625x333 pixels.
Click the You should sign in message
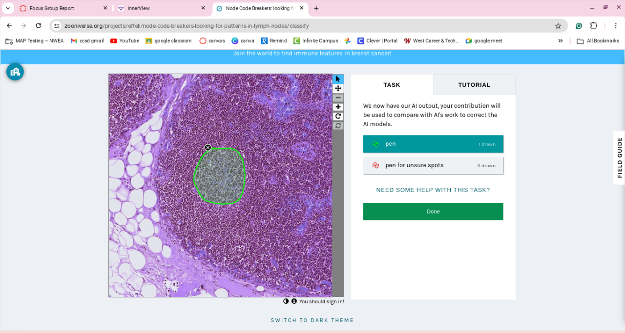pyautogui.click(x=322, y=302)
